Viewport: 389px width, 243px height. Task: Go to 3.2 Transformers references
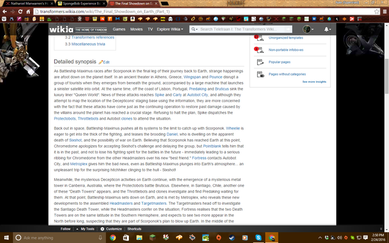[x=89, y=38]
